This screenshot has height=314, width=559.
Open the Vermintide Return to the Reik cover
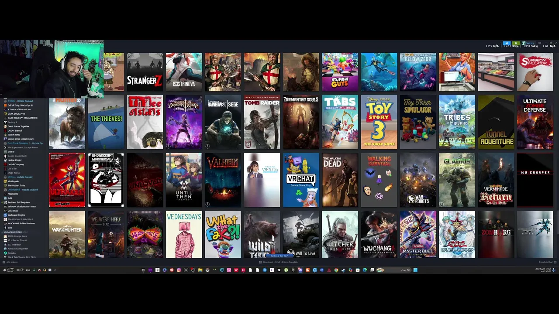(x=496, y=180)
